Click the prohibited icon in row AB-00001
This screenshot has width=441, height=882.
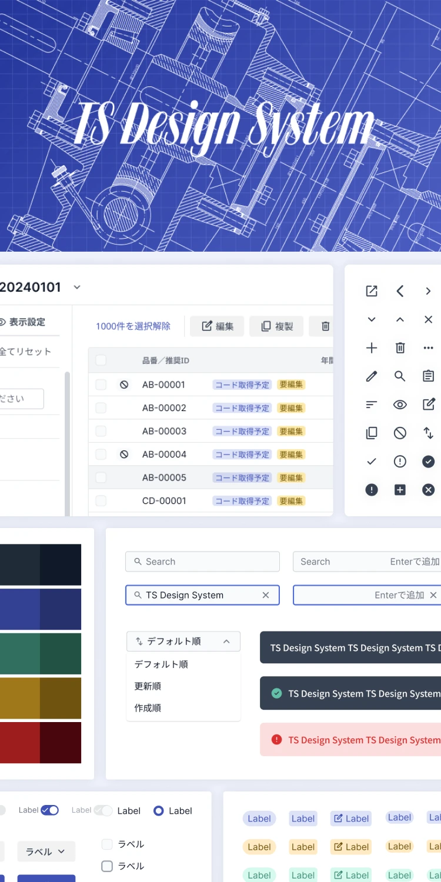(124, 385)
